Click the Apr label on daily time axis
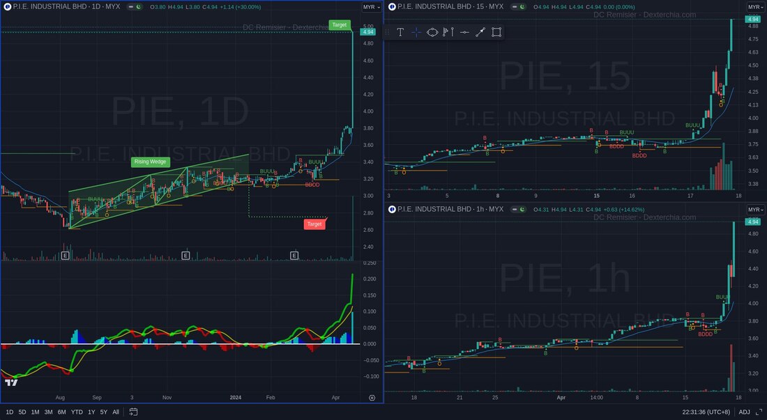The height and width of the screenshot is (420, 767). point(335,398)
